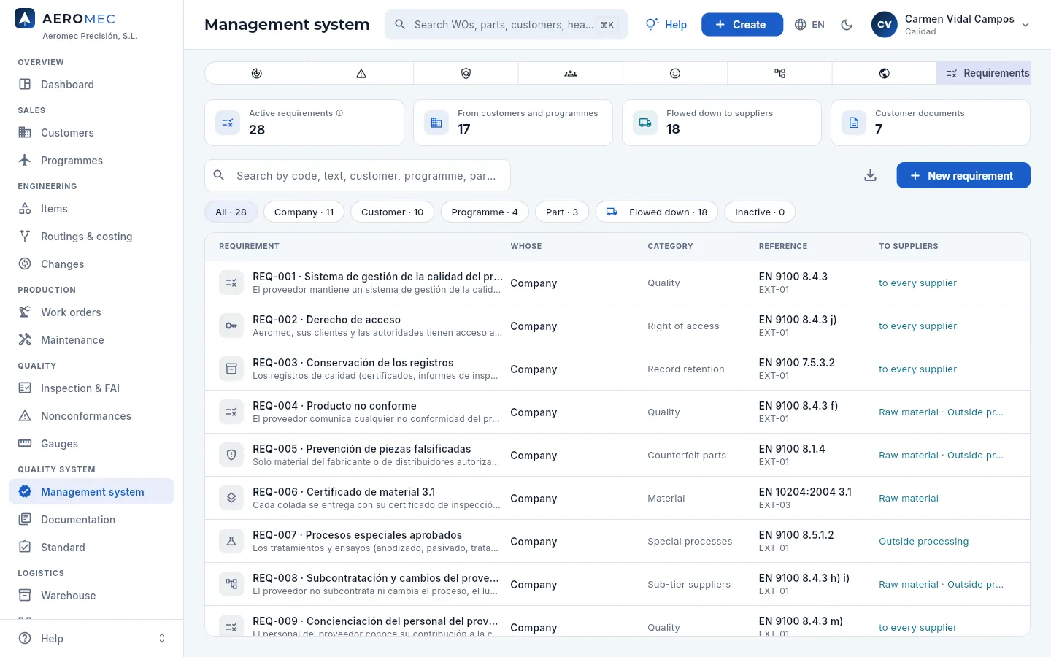This screenshot has width=1051, height=657.
Task: Click the Aeromec logo icon
Action: tap(25, 18)
